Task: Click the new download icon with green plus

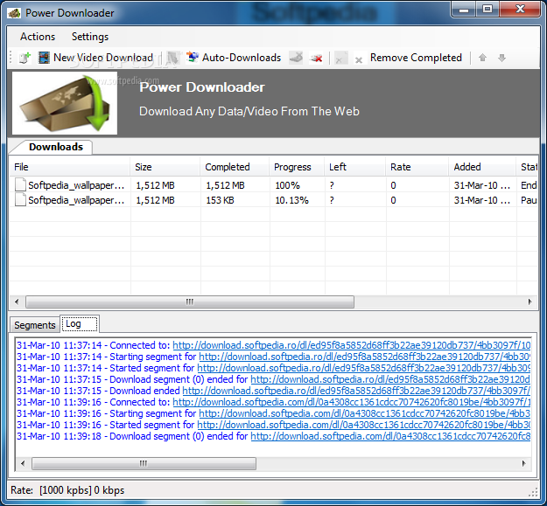Action: tap(25, 58)
